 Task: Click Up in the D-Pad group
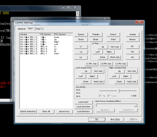(x=103, y=47)
